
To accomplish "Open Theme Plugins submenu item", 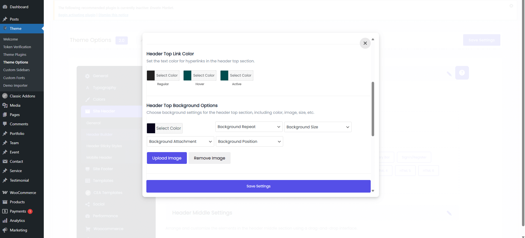I will click(15, 55).
